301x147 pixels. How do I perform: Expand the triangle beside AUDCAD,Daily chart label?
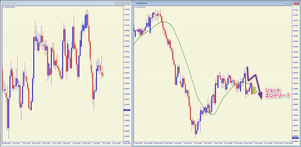(x=3, y=7)
